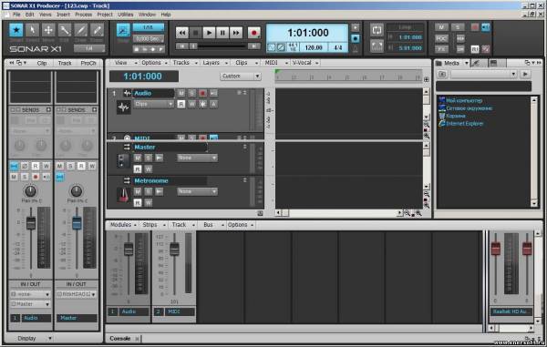This screenshot has width=547, height=347.
Task: Click the Pause button in transport
Action: pyautogui.click(x=222, y=33)
